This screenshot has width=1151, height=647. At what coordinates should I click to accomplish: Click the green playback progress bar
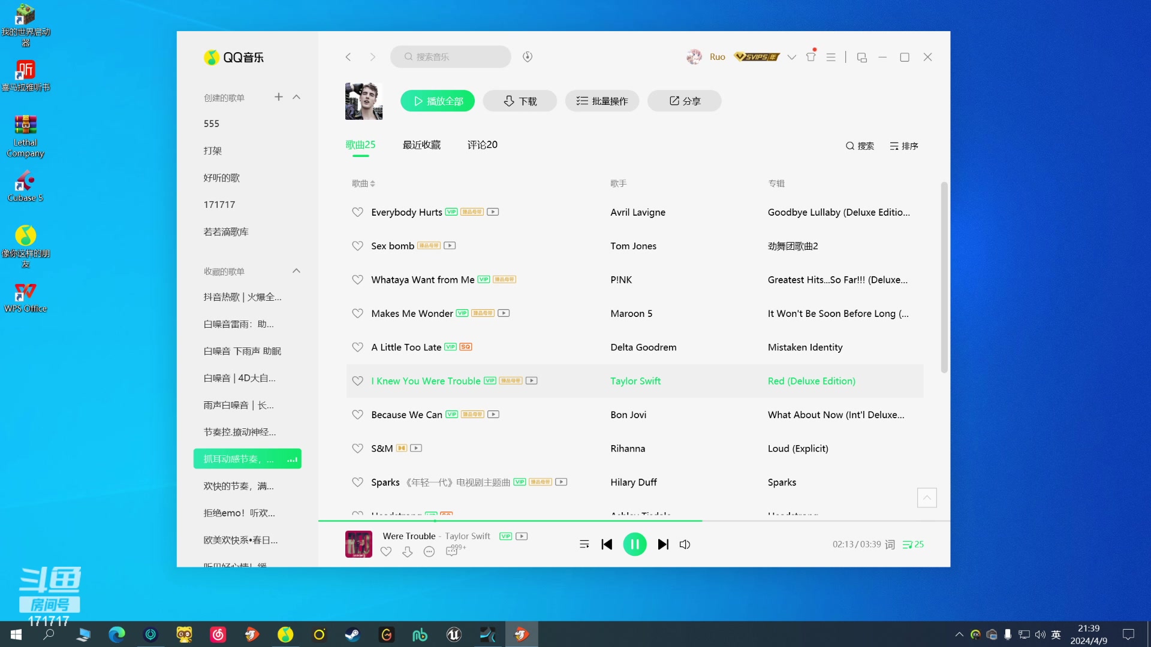click(510, 521)
